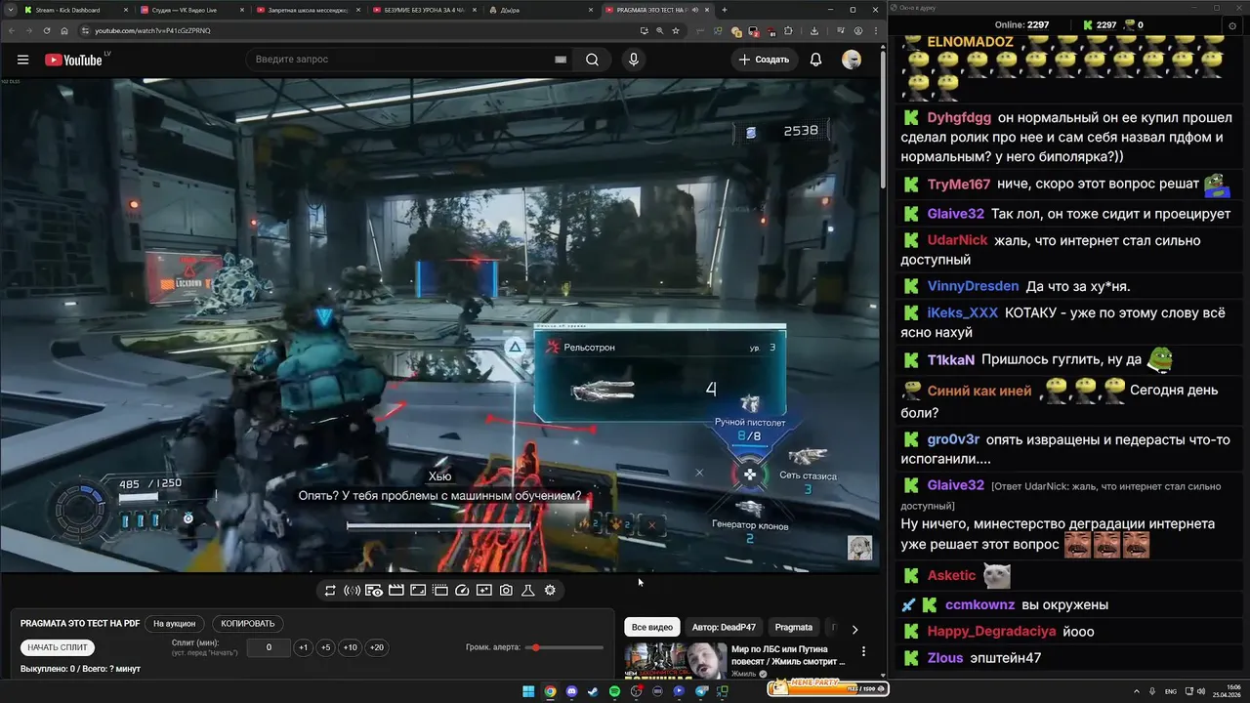Click the sound boost waves icon under the player
This screenshot has height=703, width=1250.
point(353,591)
